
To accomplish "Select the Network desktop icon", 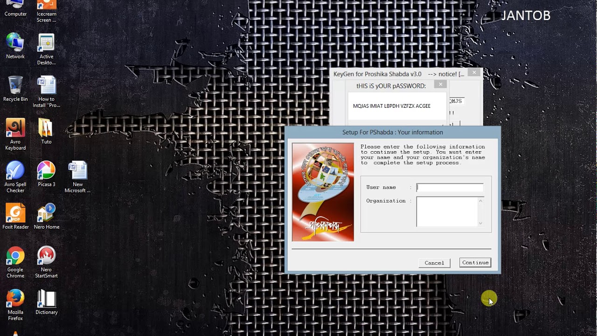I will (15, 46).
